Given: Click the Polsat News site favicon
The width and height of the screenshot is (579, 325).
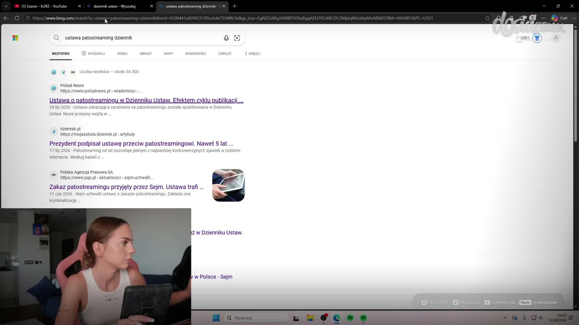Looking at the screenshot, I should click(x=53, y=88).
